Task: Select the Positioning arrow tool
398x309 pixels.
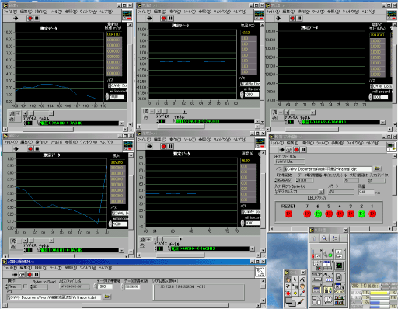Action: (295, 279)
